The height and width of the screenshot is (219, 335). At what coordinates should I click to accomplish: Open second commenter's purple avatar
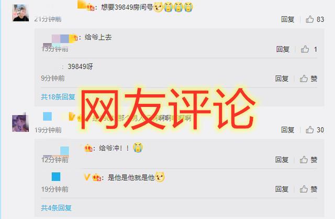(20, 123)
